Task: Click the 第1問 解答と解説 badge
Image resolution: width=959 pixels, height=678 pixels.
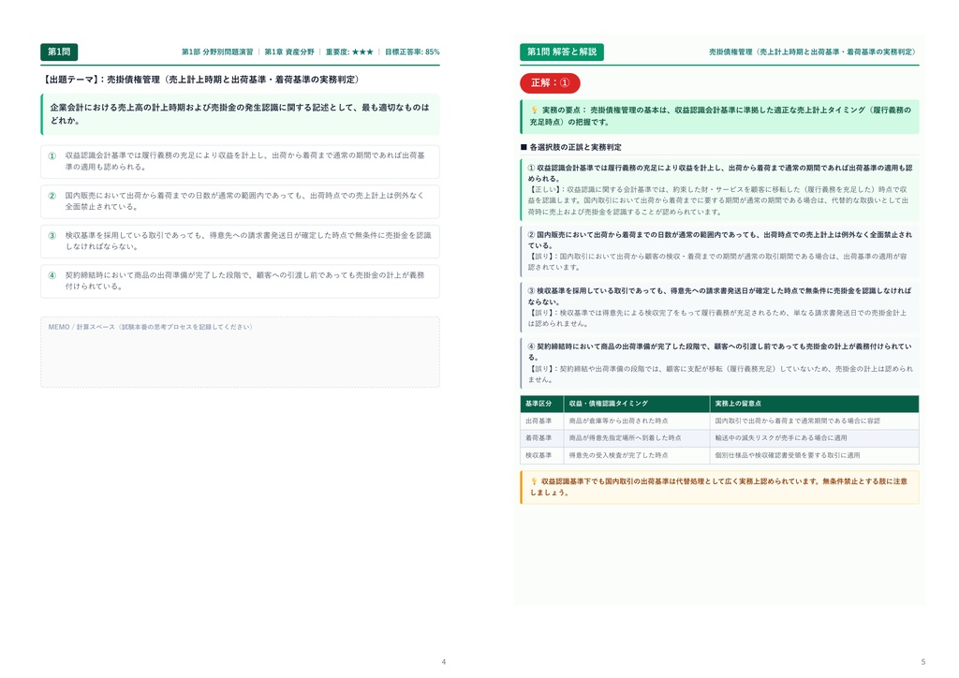Action: point(562,52)
